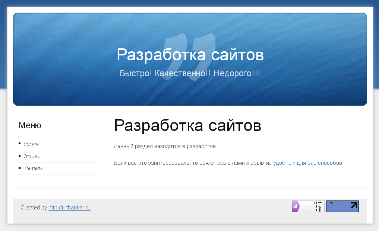Follow the 'из удобных для вас способов' link
Screen dimensions: 379x231
coord(304,163)
